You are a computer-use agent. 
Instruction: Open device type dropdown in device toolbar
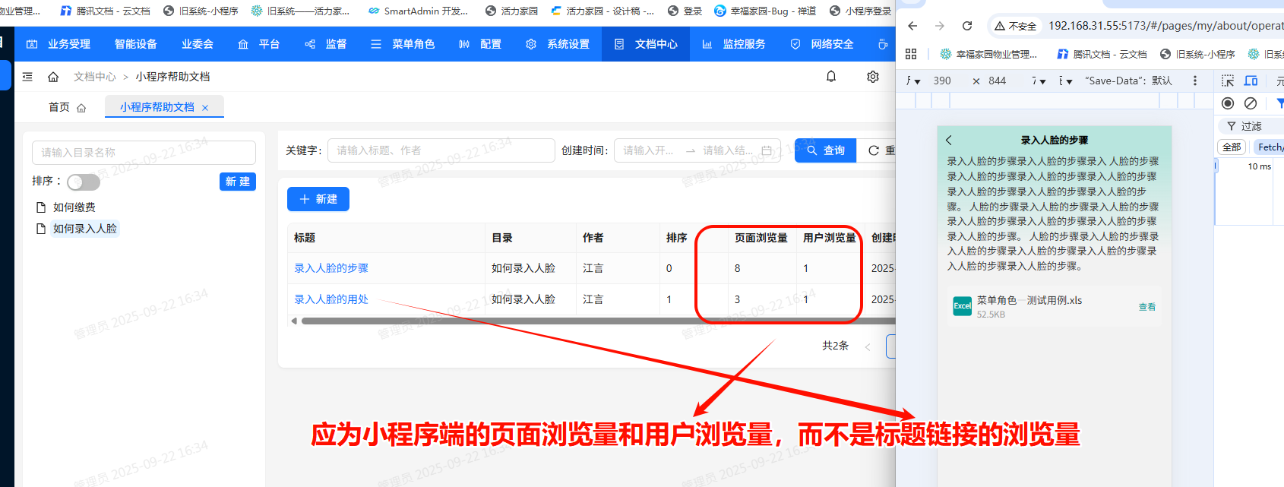(912, 81)
